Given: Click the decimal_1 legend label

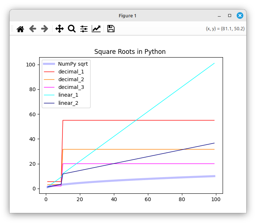Looking at the screenshot, I should click(71, 72).
